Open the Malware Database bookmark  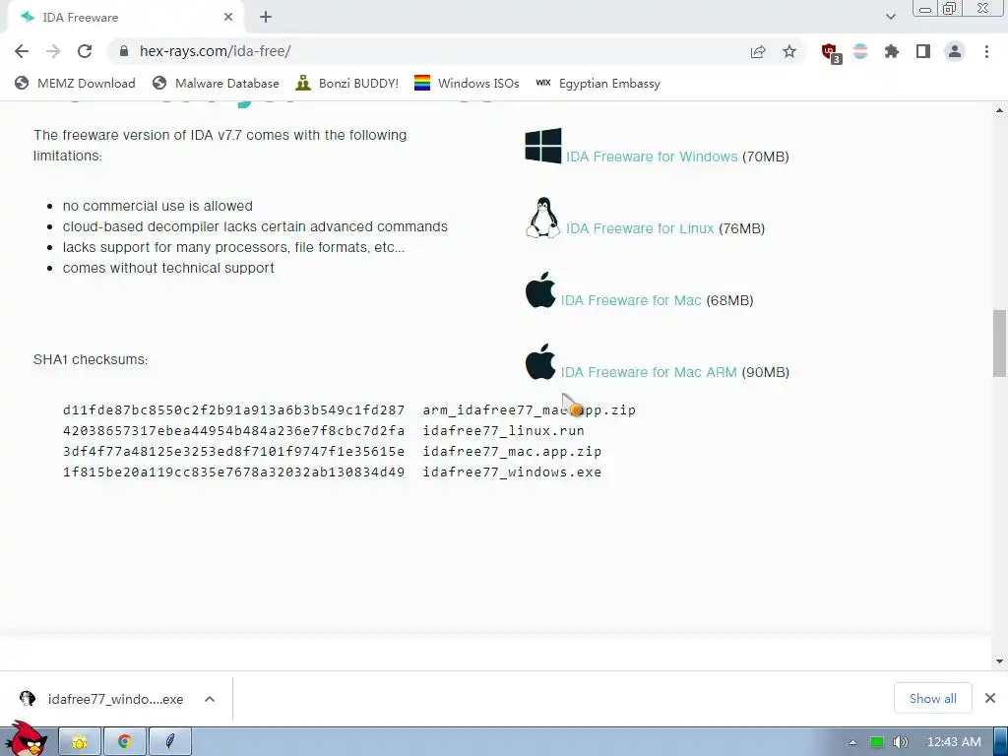[x=216, y=84]
